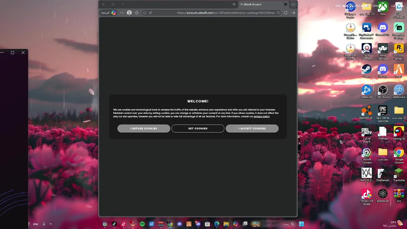Viewport: 407px width, 229px height.
Task: Open Task View on the taskbar
Action: [245, 224]
